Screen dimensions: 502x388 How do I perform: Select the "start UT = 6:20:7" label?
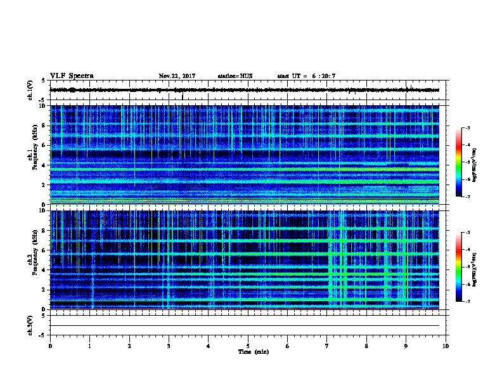coord(306,76)
